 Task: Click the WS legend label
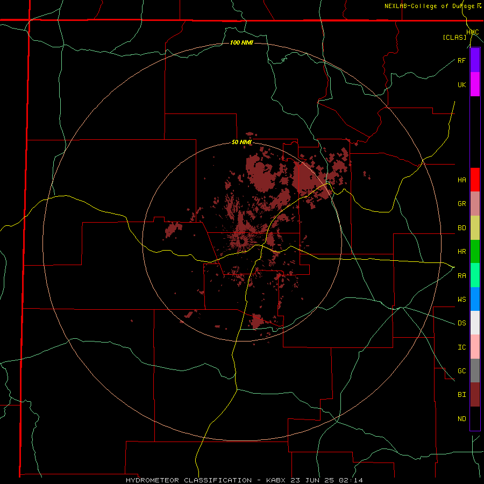click(x=461, y=300)
